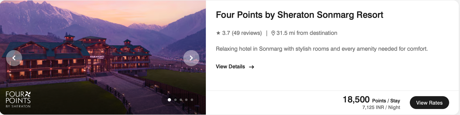Go to the last carousel dot
The image size is (460, 115).
[x=192, y=100]
